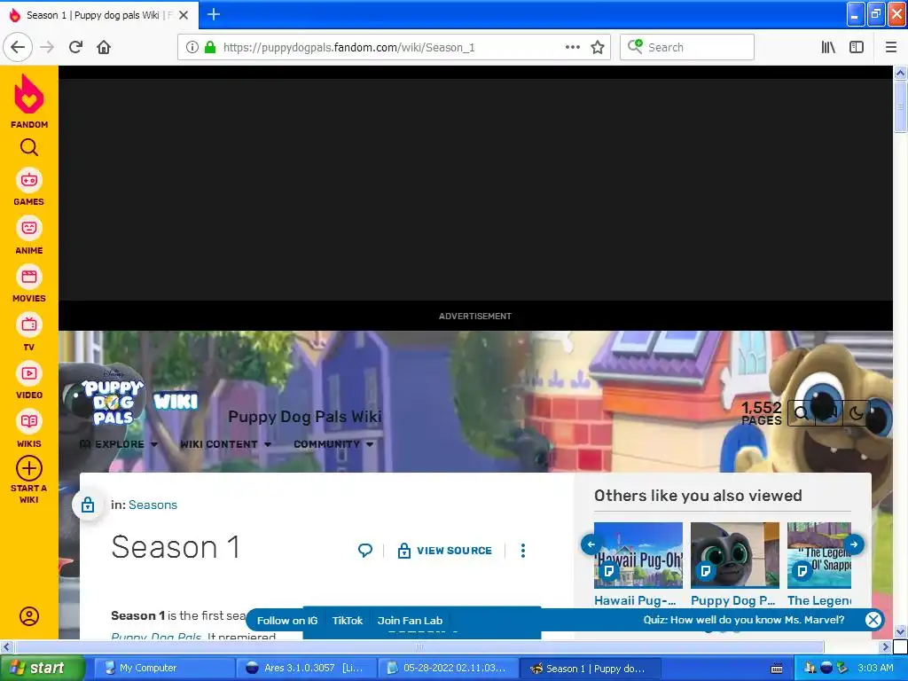The width and height of the screenshot is (908, 681).
Task: Reload the page with refresh icon
Action: [x=75, y=47]
